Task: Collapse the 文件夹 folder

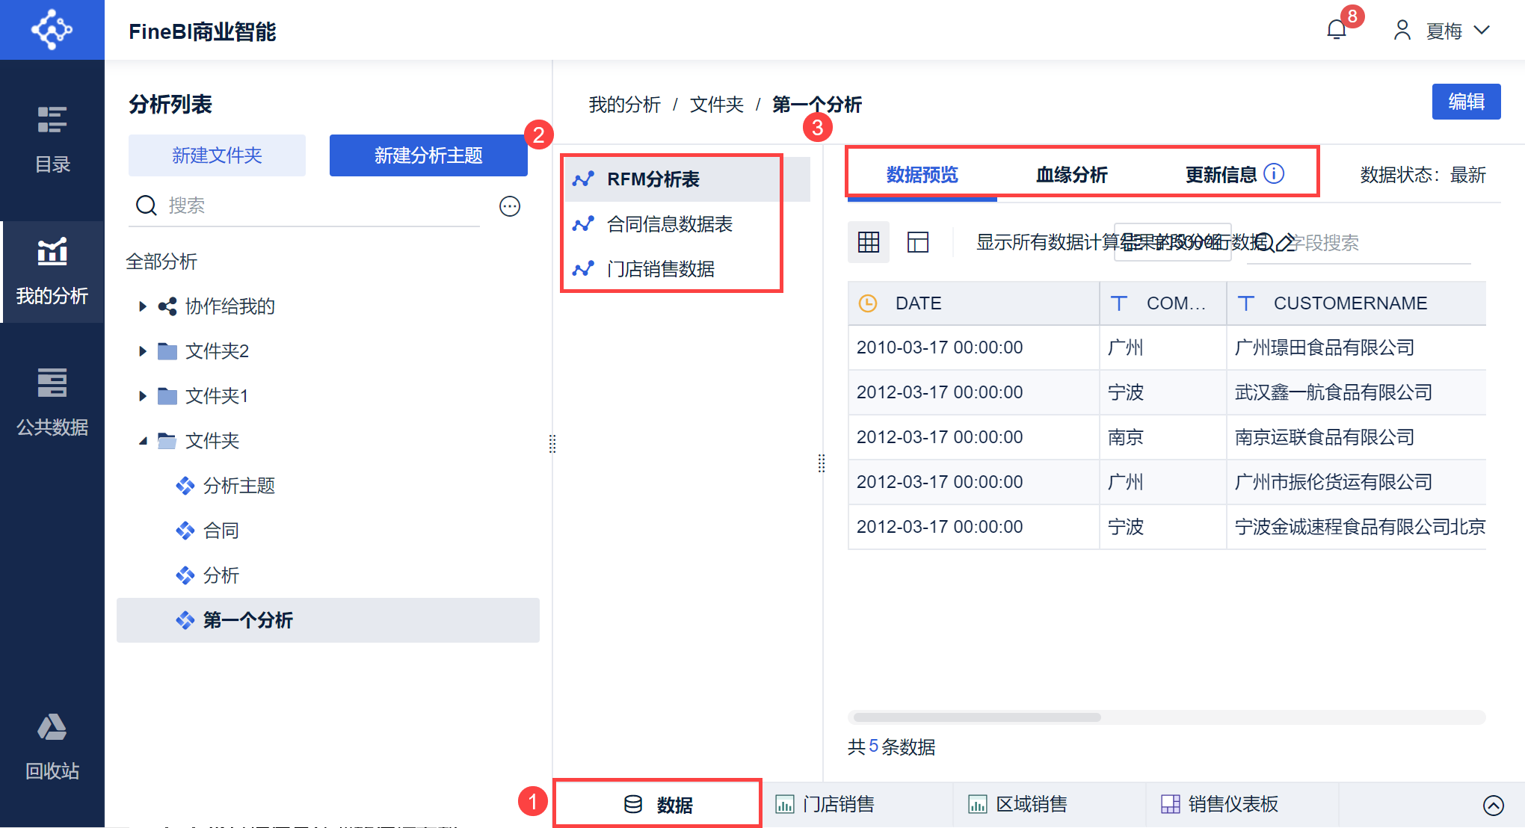Action: (x=143, y=441)
